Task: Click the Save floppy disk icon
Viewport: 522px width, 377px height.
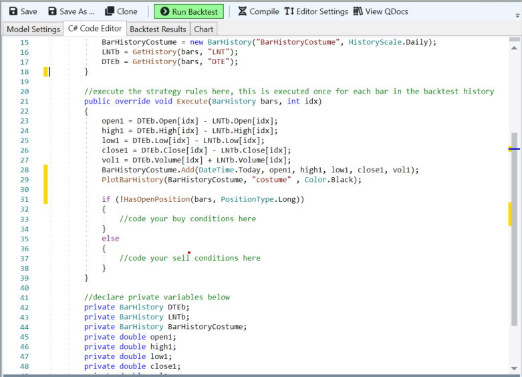Action: pos(13,11)
